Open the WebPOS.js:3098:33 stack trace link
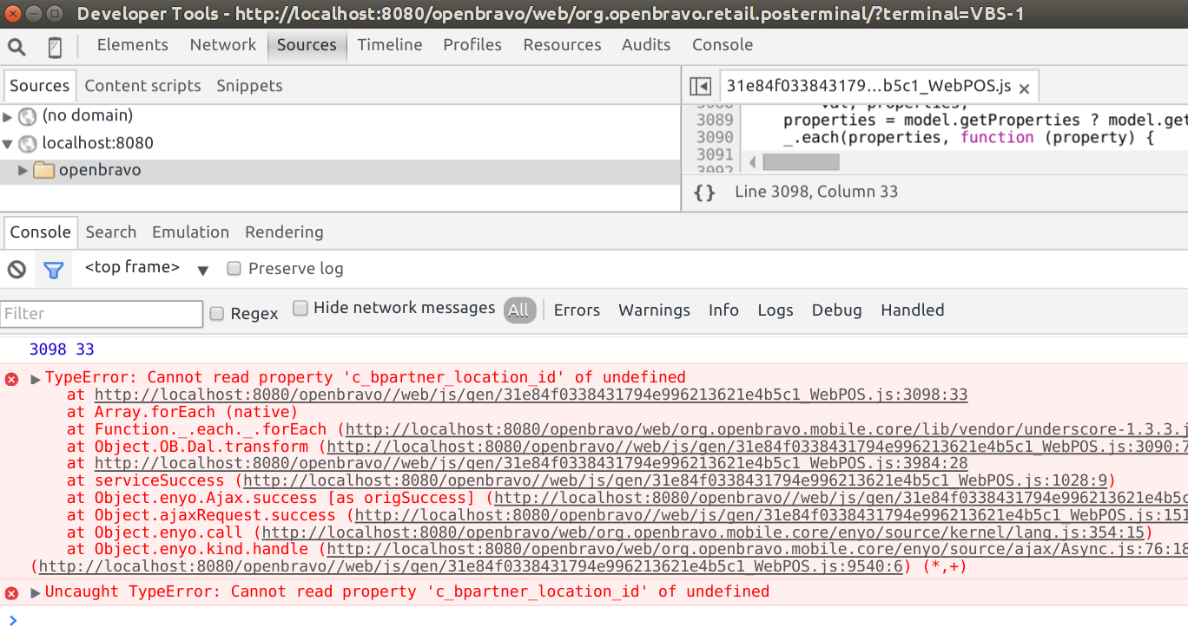 point(531,395)
